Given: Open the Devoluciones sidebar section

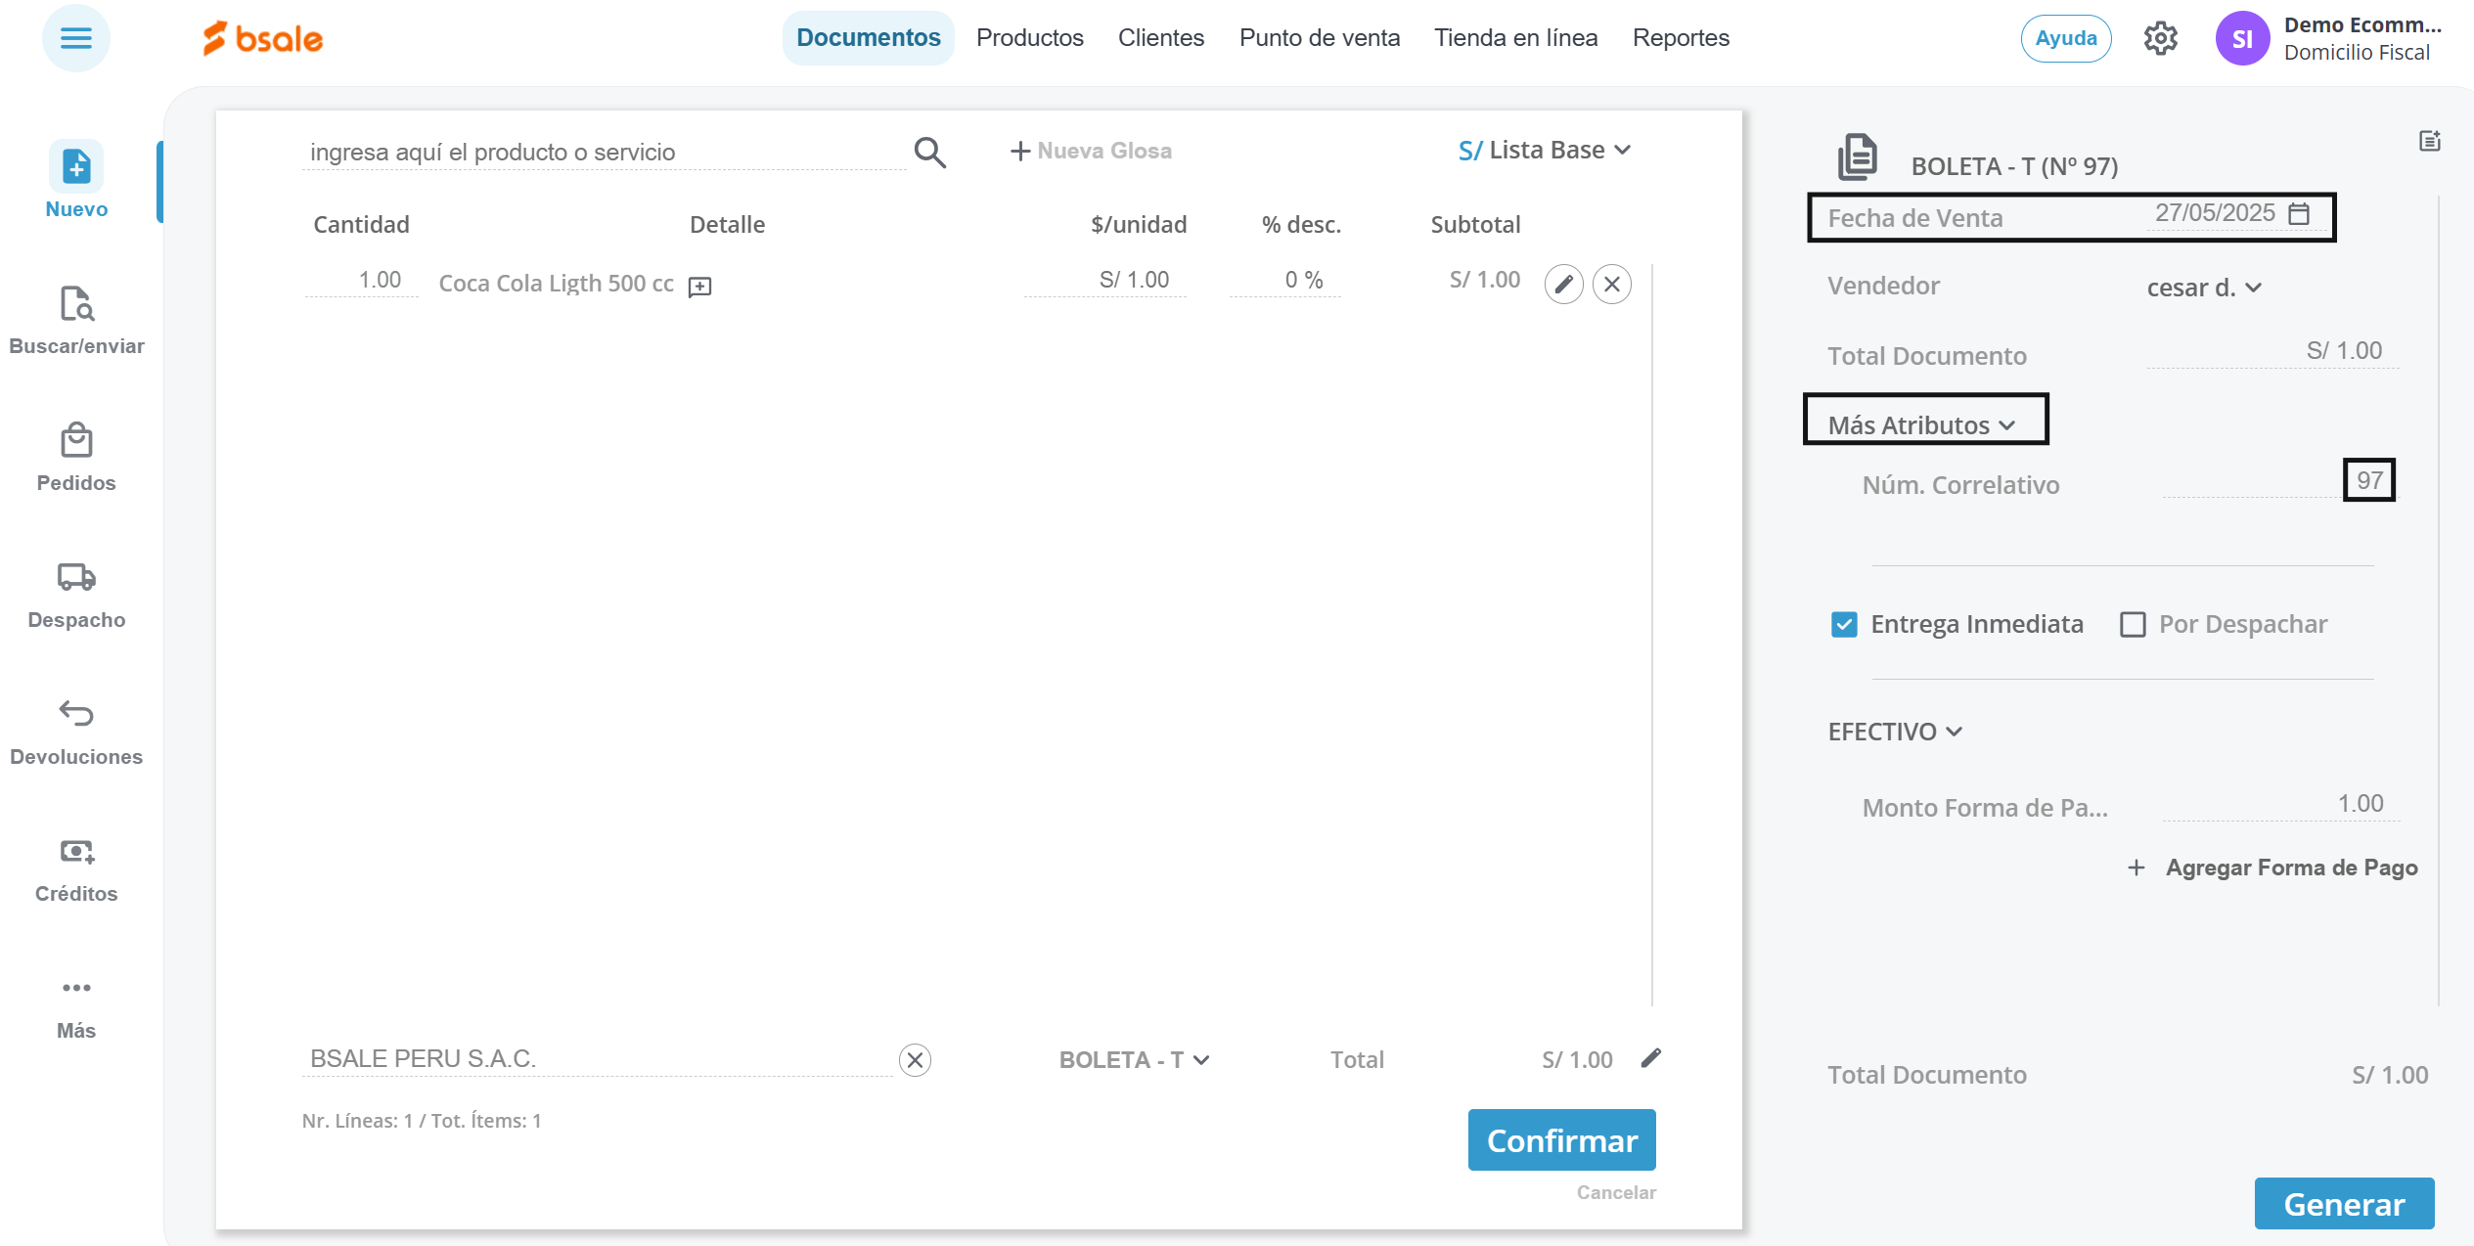Looking at the screenshot, I should (76, 731).
